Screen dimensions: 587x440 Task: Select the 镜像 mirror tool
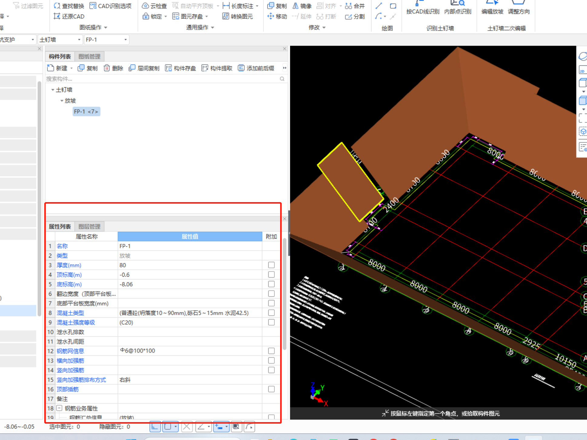pos(302,6)
